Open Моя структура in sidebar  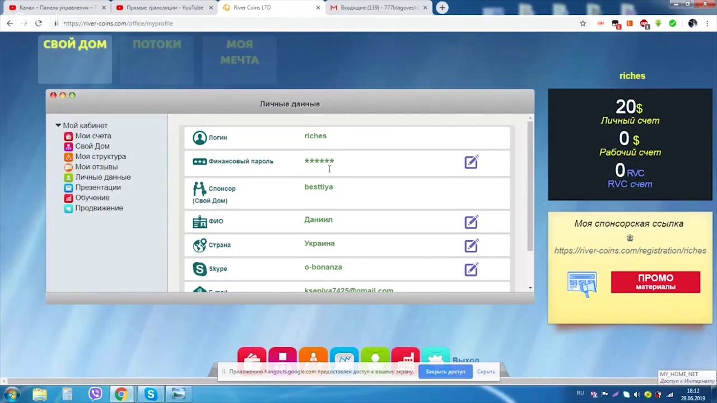tap(100, 157)
